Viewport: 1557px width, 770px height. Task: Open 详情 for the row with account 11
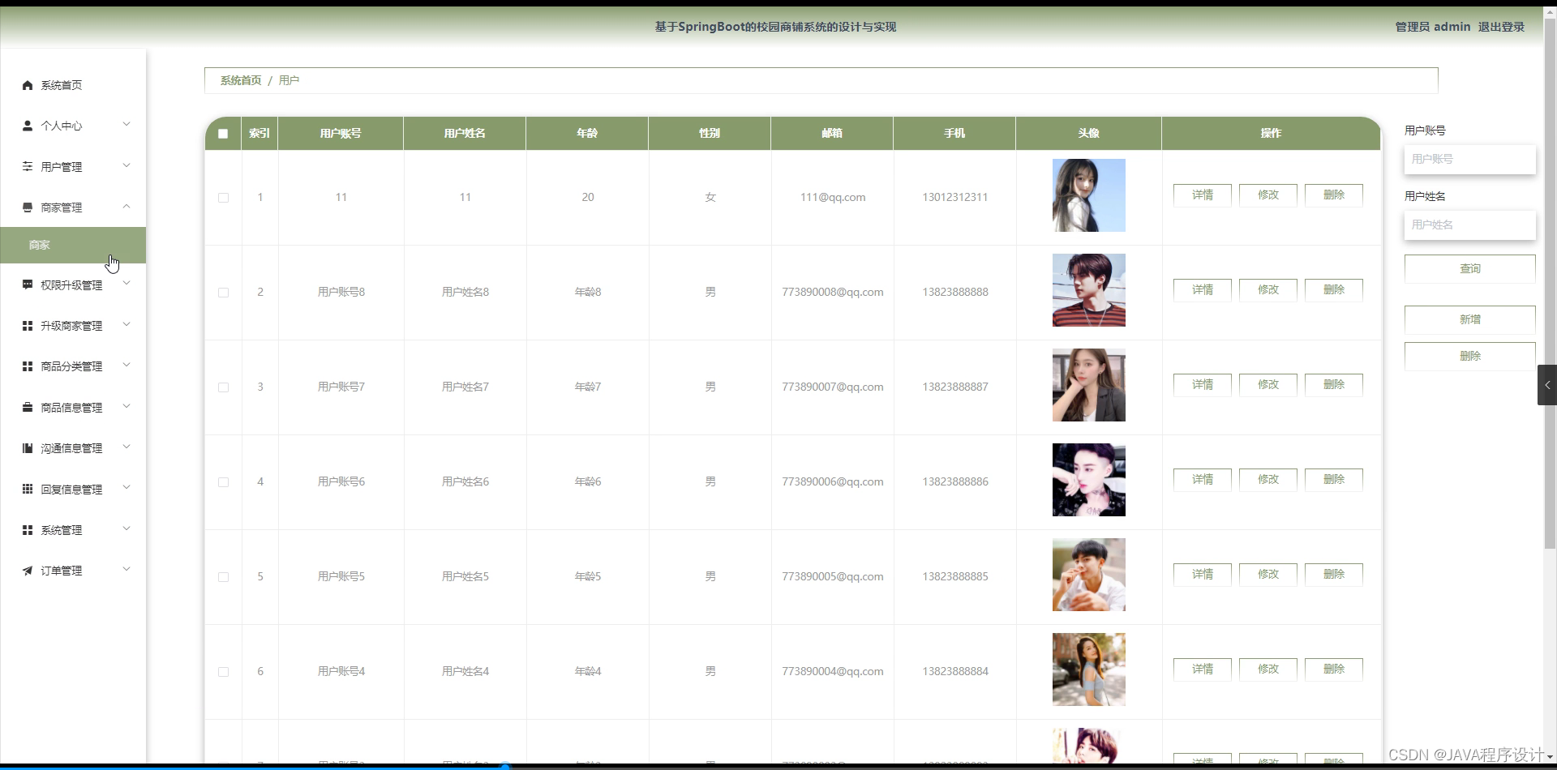[1203, 195]
